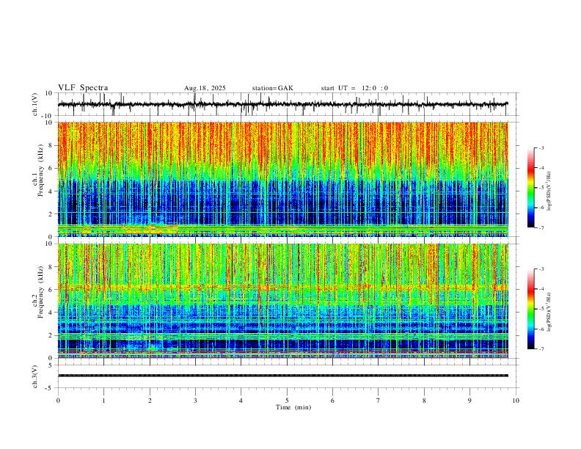
Task: Click the "3" minute tick label
Action: coord(195,401)
